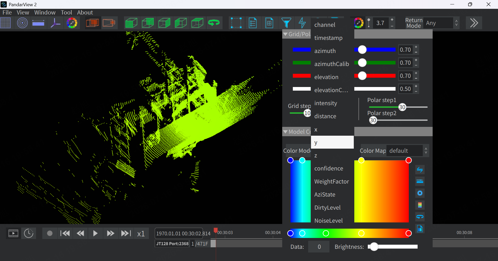Choose 'timestamp' from the dropdown list
The width and height of the screenshot is (498, 261).
point(332,38)
